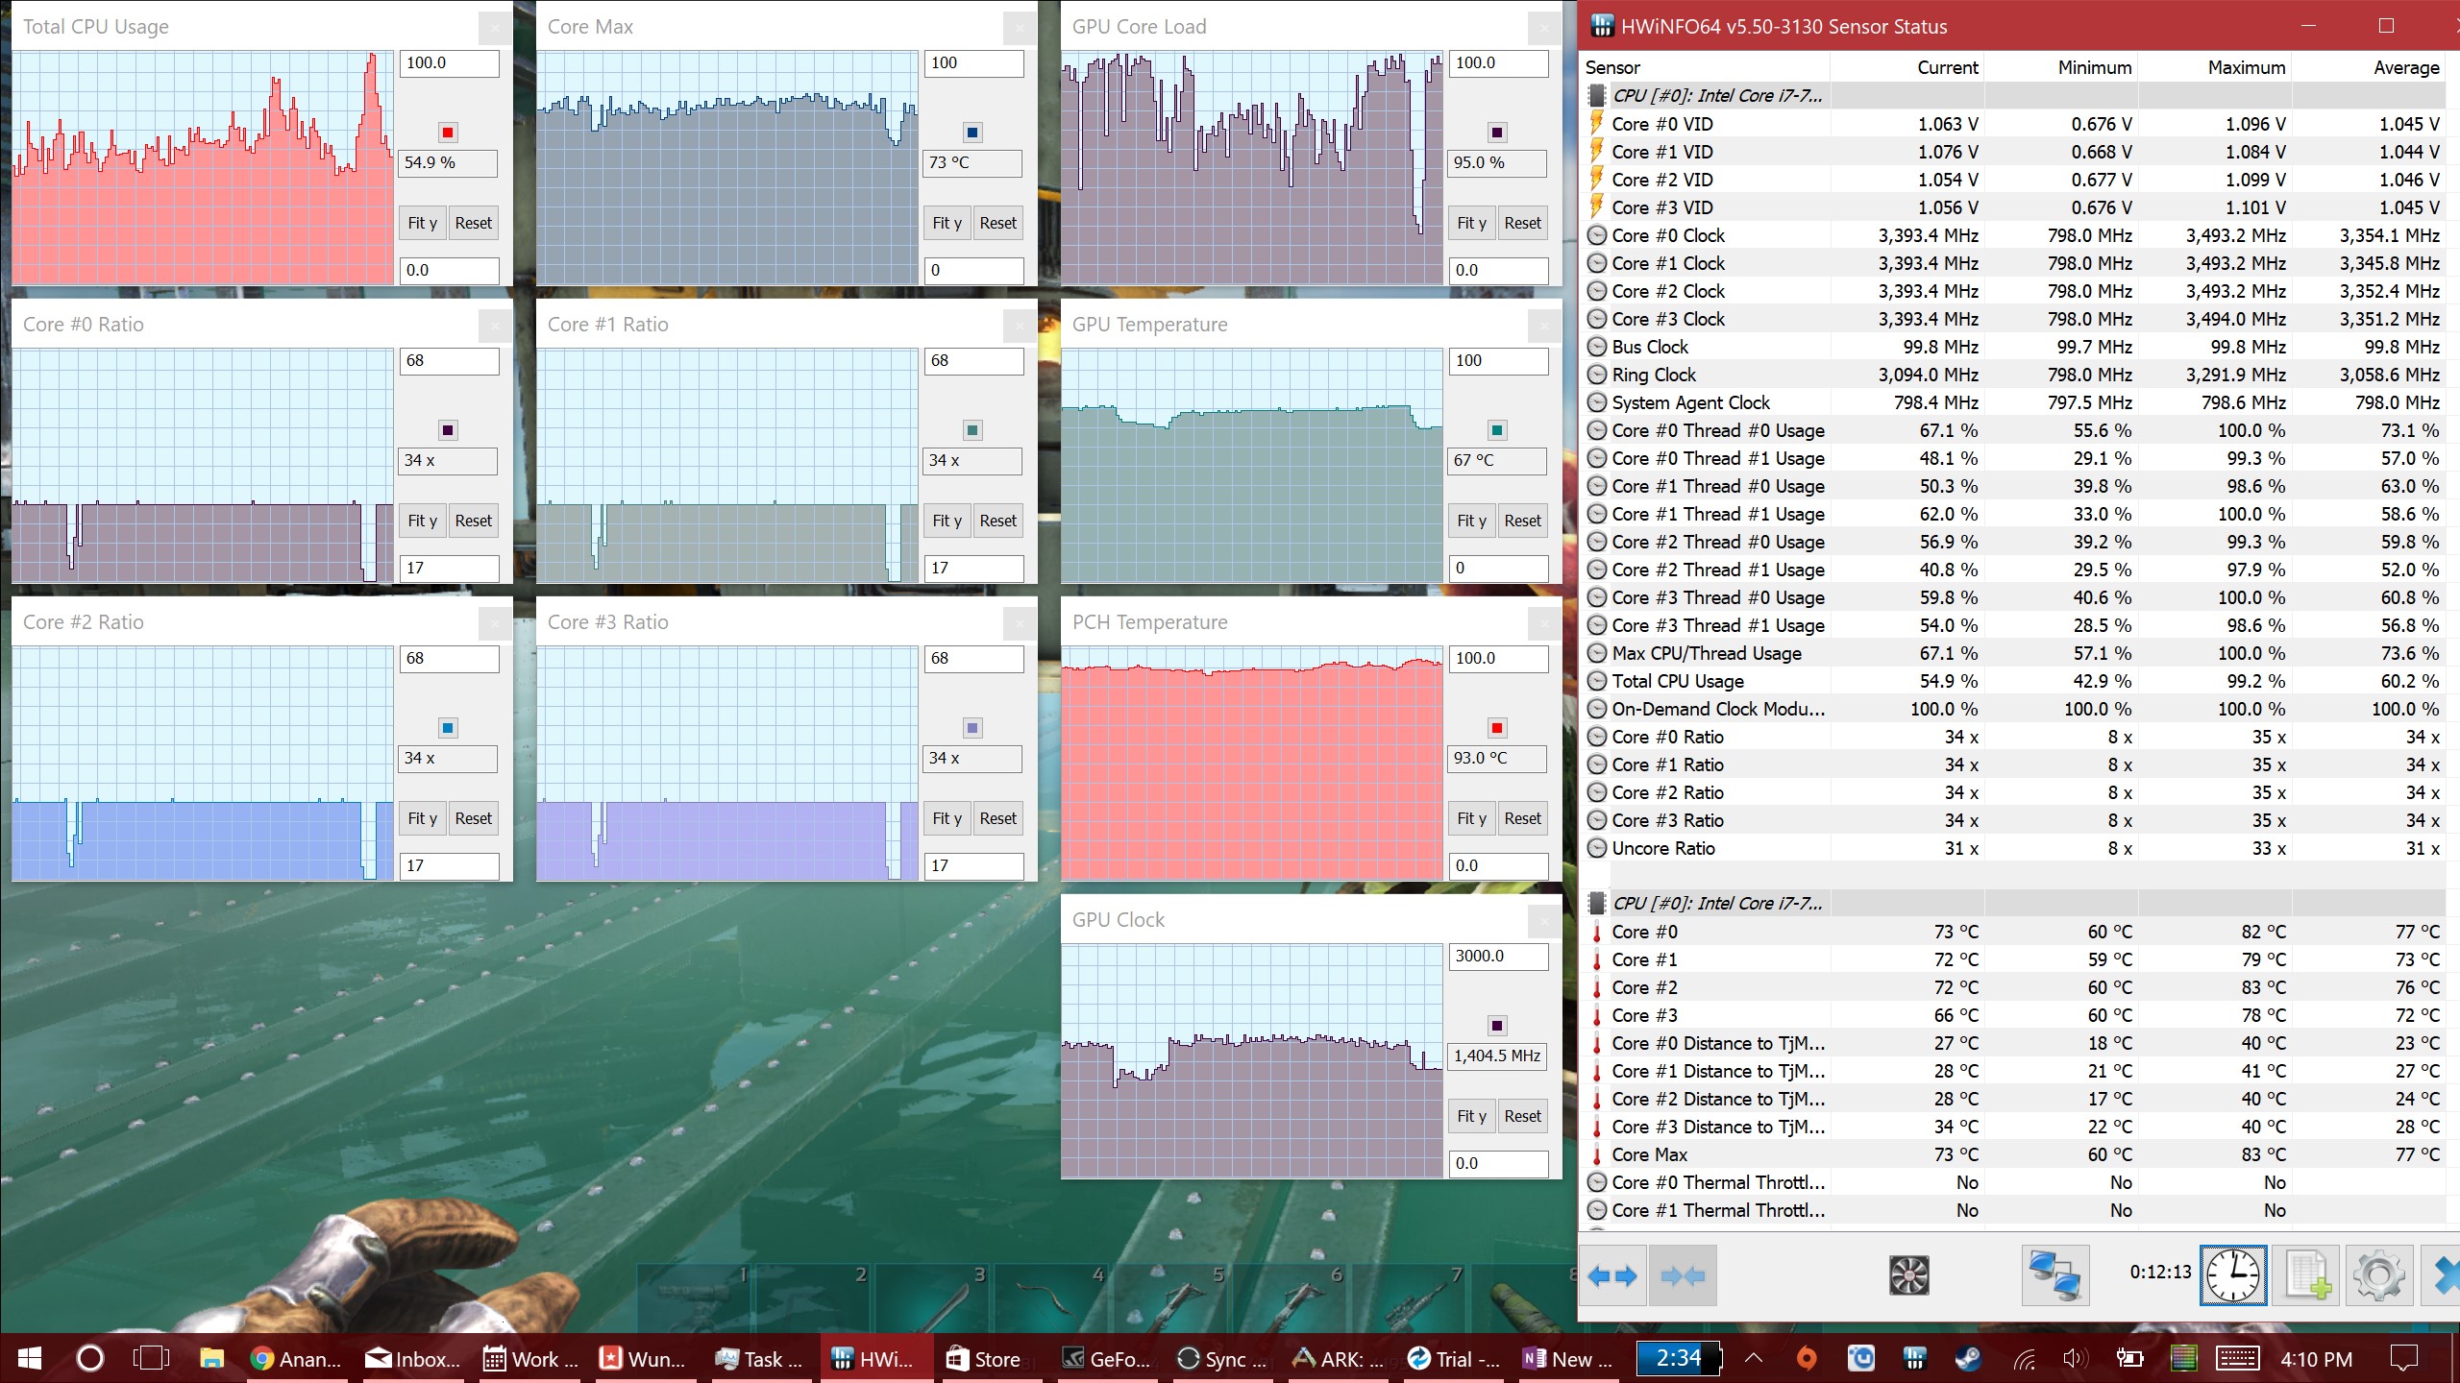The width and height of the screenshot is (2460, 1383).
Task: Click teal color swatch in GPU Temperature
Action: pos(1497,430)
